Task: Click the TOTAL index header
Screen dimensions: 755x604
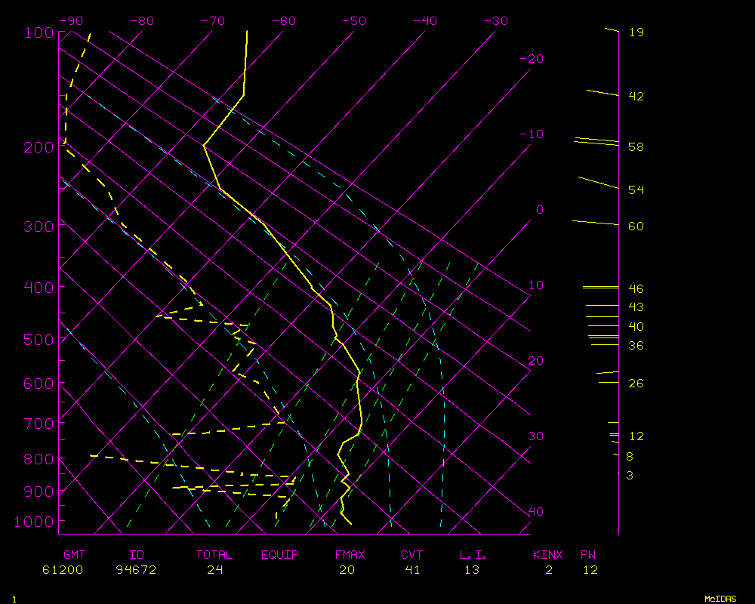Action: coord(214,555)
